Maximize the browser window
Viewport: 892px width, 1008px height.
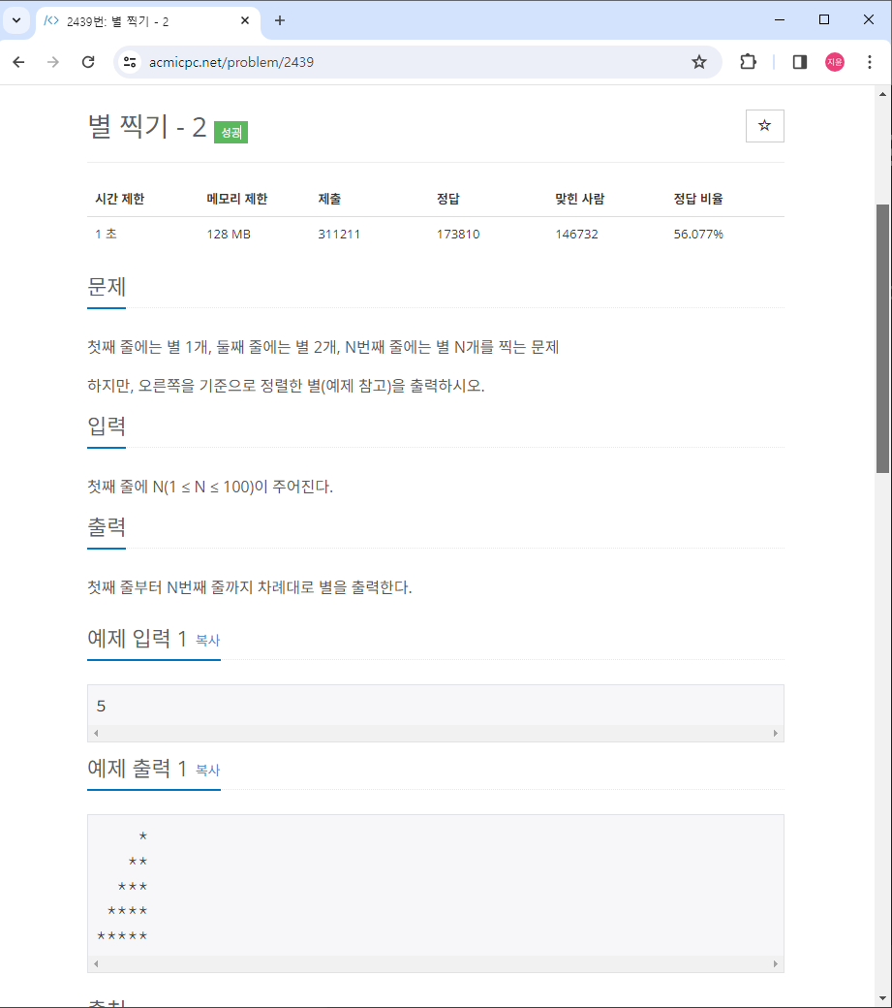pos(824,20)
